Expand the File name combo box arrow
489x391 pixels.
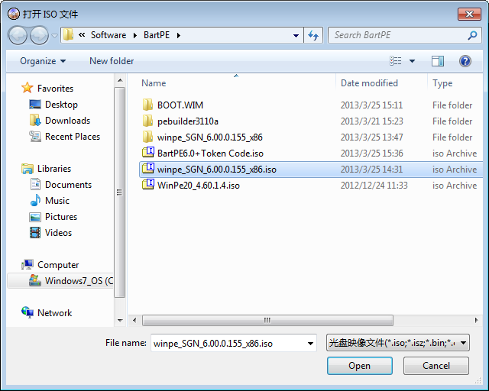[310, 344]
